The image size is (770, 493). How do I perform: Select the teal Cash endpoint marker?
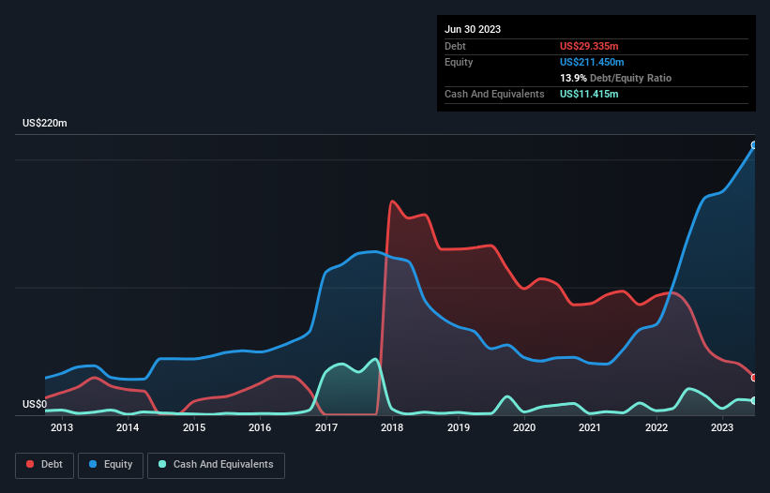click(754, 401)
